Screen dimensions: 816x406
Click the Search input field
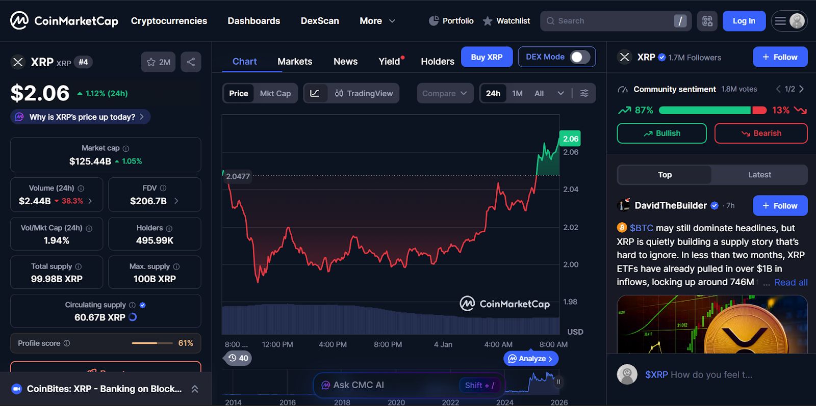point(616,21)
